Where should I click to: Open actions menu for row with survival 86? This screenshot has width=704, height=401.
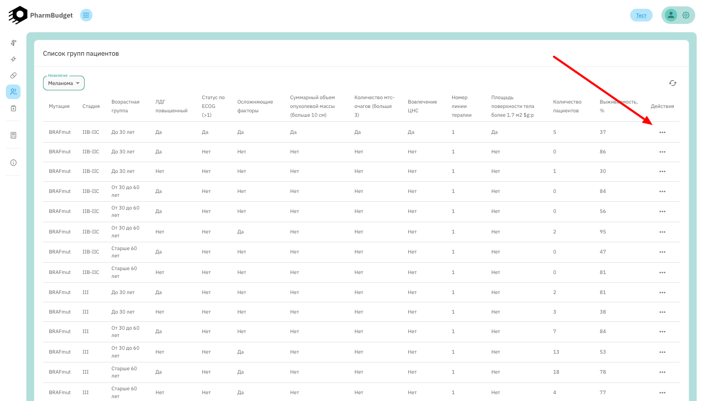(x=662, y=152)
